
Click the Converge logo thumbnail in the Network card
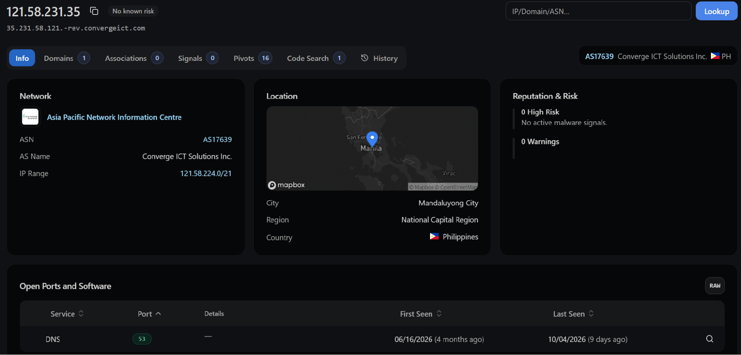pyautogui.click(x=30, y=117)
